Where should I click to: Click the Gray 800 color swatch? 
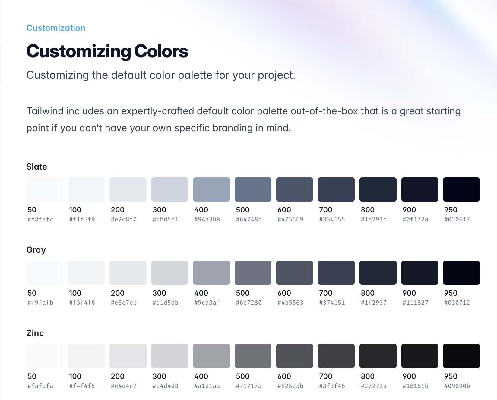tap(378, 273)
